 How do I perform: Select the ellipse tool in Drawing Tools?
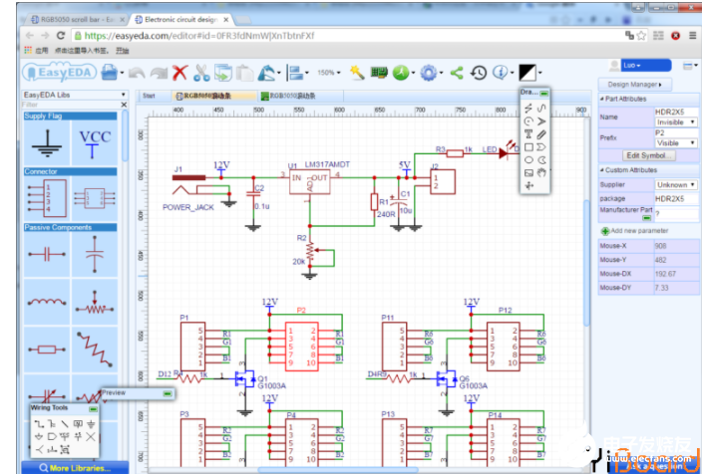click(x=528, y=160)
